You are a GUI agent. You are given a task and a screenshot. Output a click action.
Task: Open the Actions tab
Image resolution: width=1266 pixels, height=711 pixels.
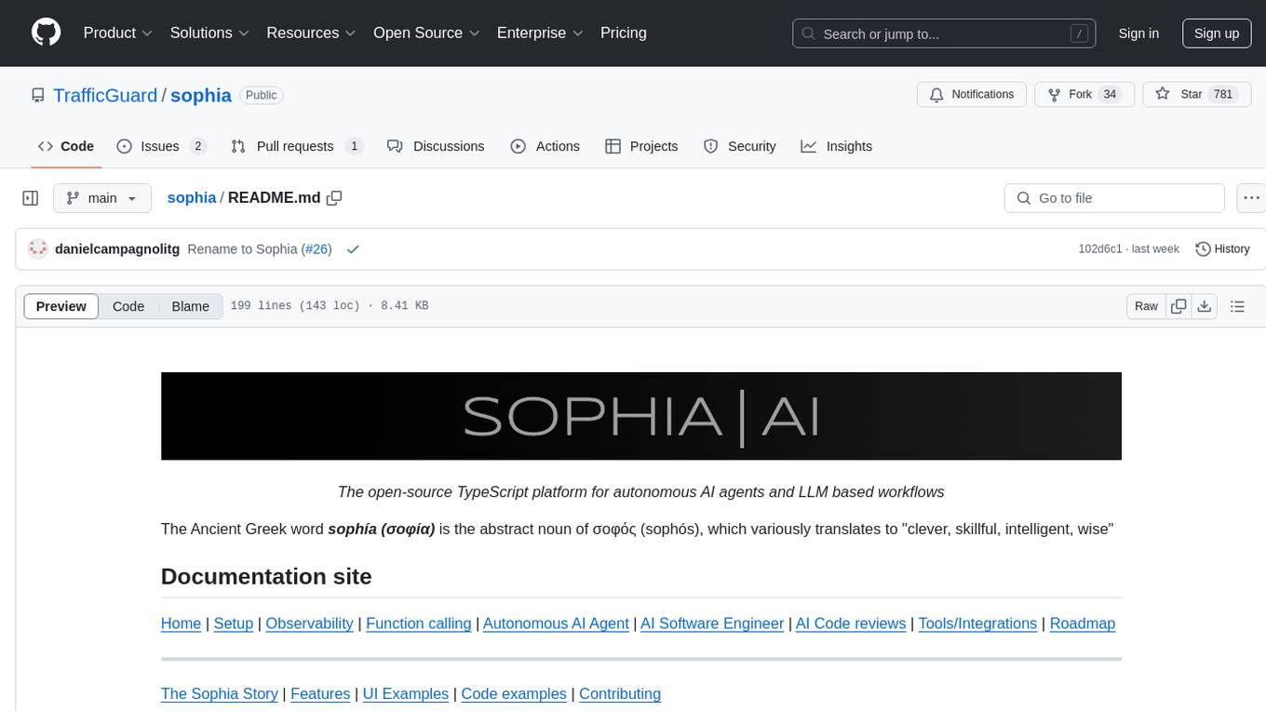(545, 146)
